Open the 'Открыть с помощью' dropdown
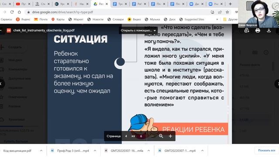The image size is (279, 157). 138,31
